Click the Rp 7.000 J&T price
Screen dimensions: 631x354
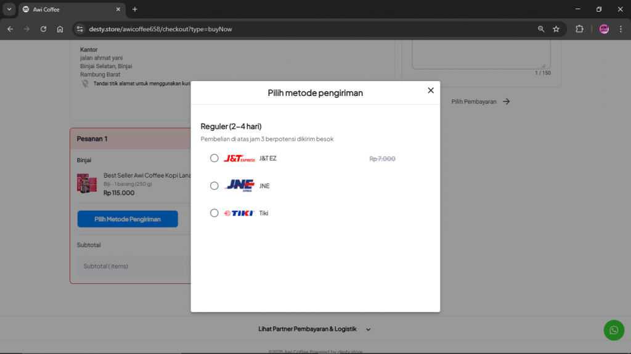(382, 159)
